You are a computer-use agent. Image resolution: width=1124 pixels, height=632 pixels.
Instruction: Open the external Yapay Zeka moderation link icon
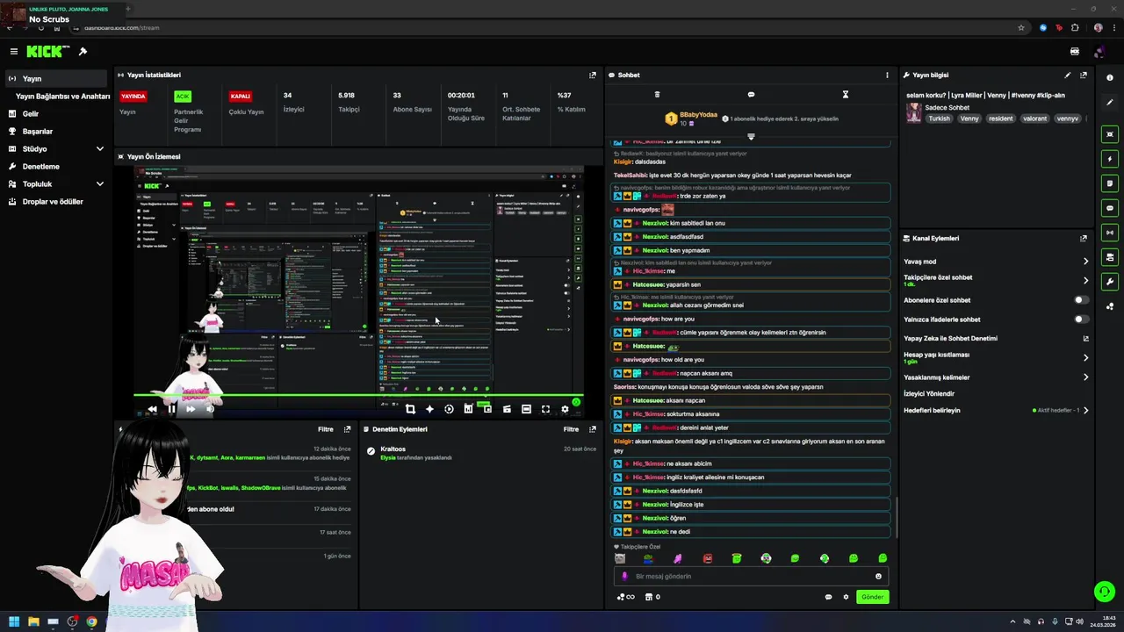tap(1086, 338)
